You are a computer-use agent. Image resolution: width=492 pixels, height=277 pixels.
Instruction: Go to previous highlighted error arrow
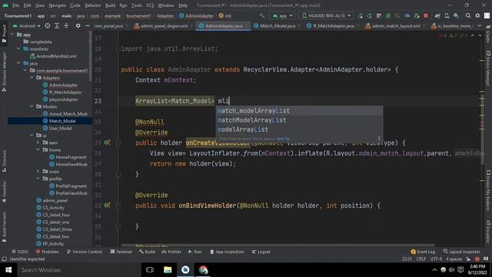[473, 35]
